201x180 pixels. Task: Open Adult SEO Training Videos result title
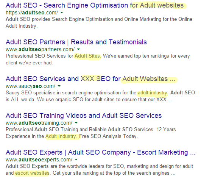point(84,116)
